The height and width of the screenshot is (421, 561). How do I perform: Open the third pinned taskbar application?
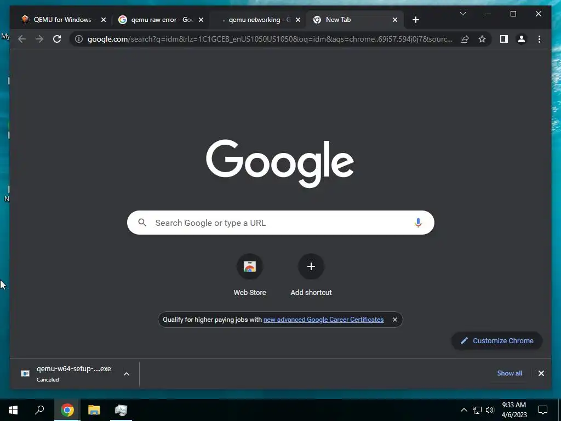(x=121, y=410)
